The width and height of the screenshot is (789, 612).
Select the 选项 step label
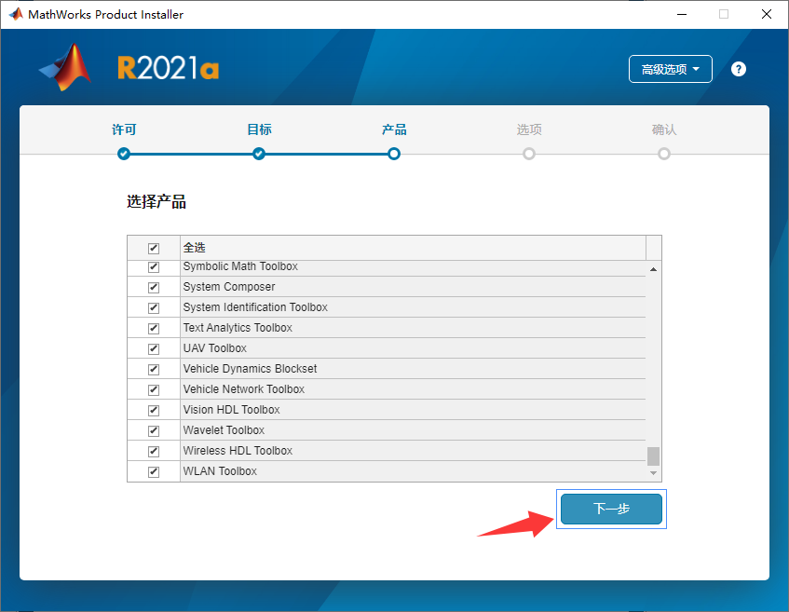[x=529, y=129]
